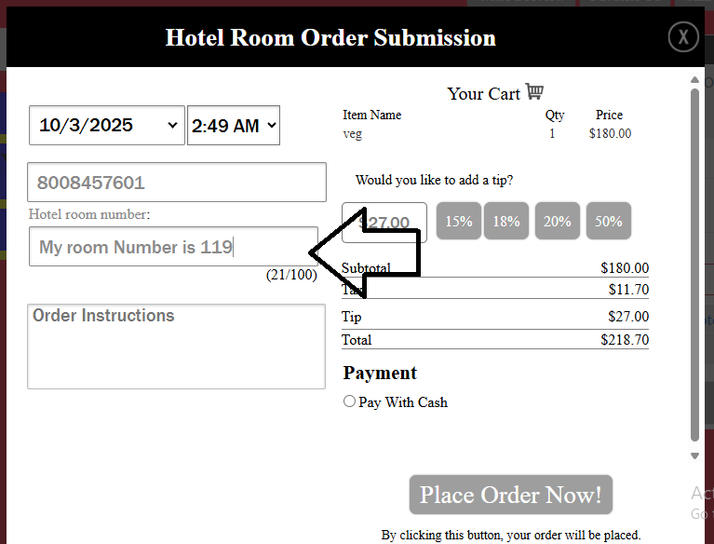Click the phone number field
The width and height of the screenshot is (714, 544).
coord(177,183)
